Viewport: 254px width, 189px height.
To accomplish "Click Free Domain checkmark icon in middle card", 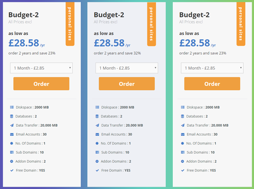I will (x=97, y=170).
